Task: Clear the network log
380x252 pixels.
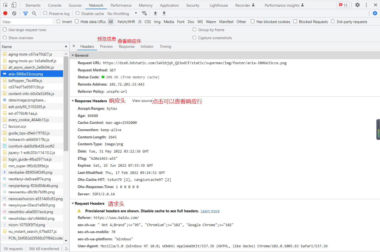Action: [14, 13]
